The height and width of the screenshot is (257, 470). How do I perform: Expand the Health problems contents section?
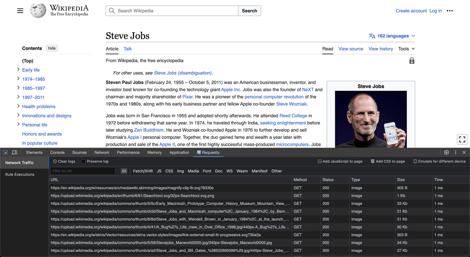(x=18, y=106)
